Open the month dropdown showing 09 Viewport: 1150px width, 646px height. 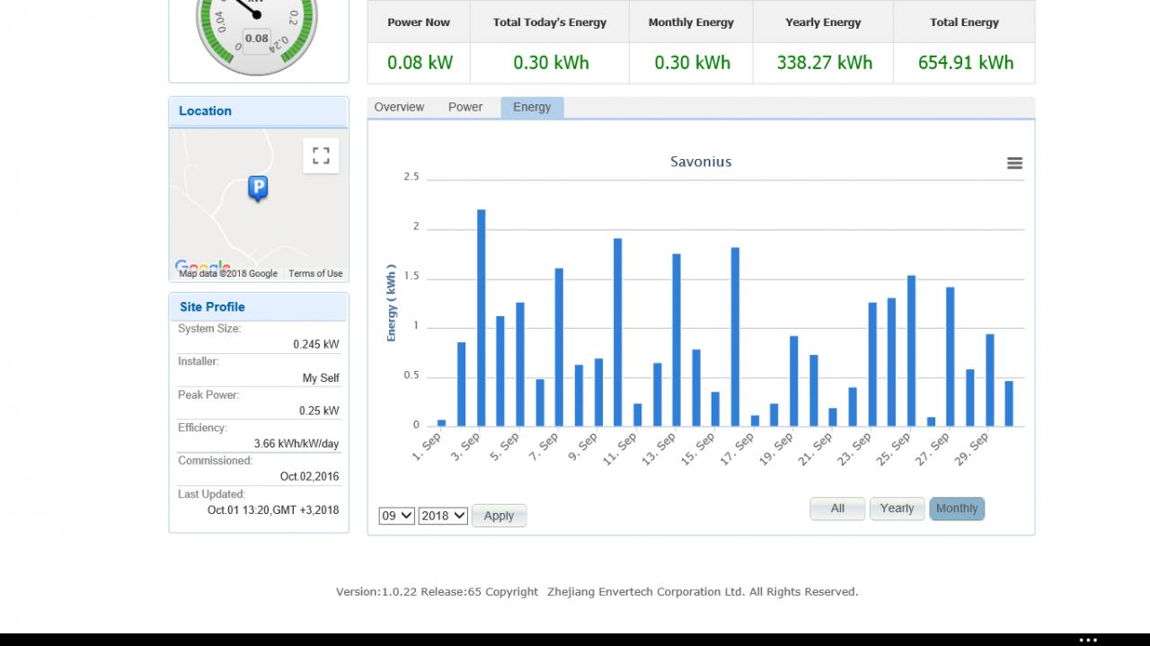[396, 516]
